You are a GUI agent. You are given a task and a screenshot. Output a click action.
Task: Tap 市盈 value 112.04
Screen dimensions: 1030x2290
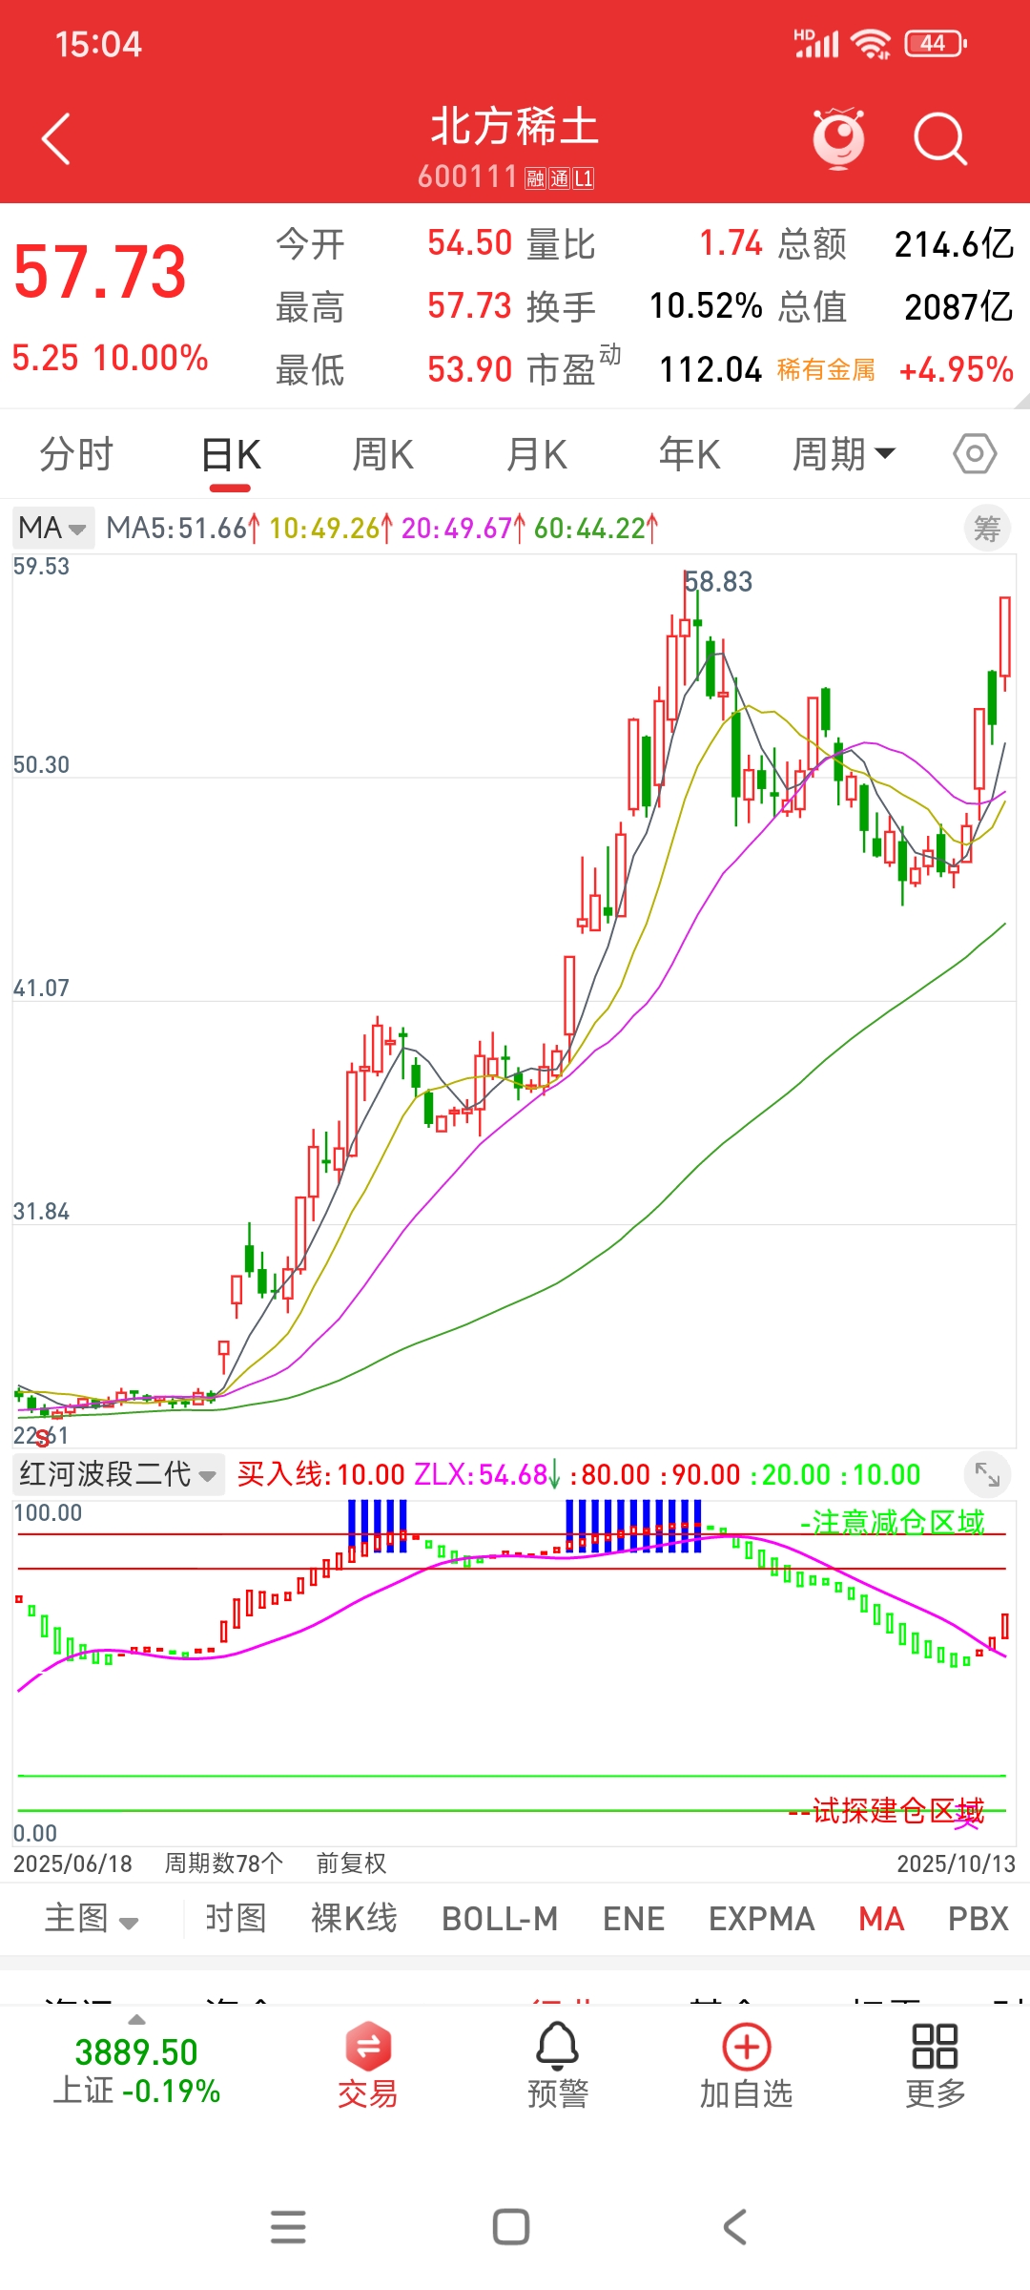point(711,369)
